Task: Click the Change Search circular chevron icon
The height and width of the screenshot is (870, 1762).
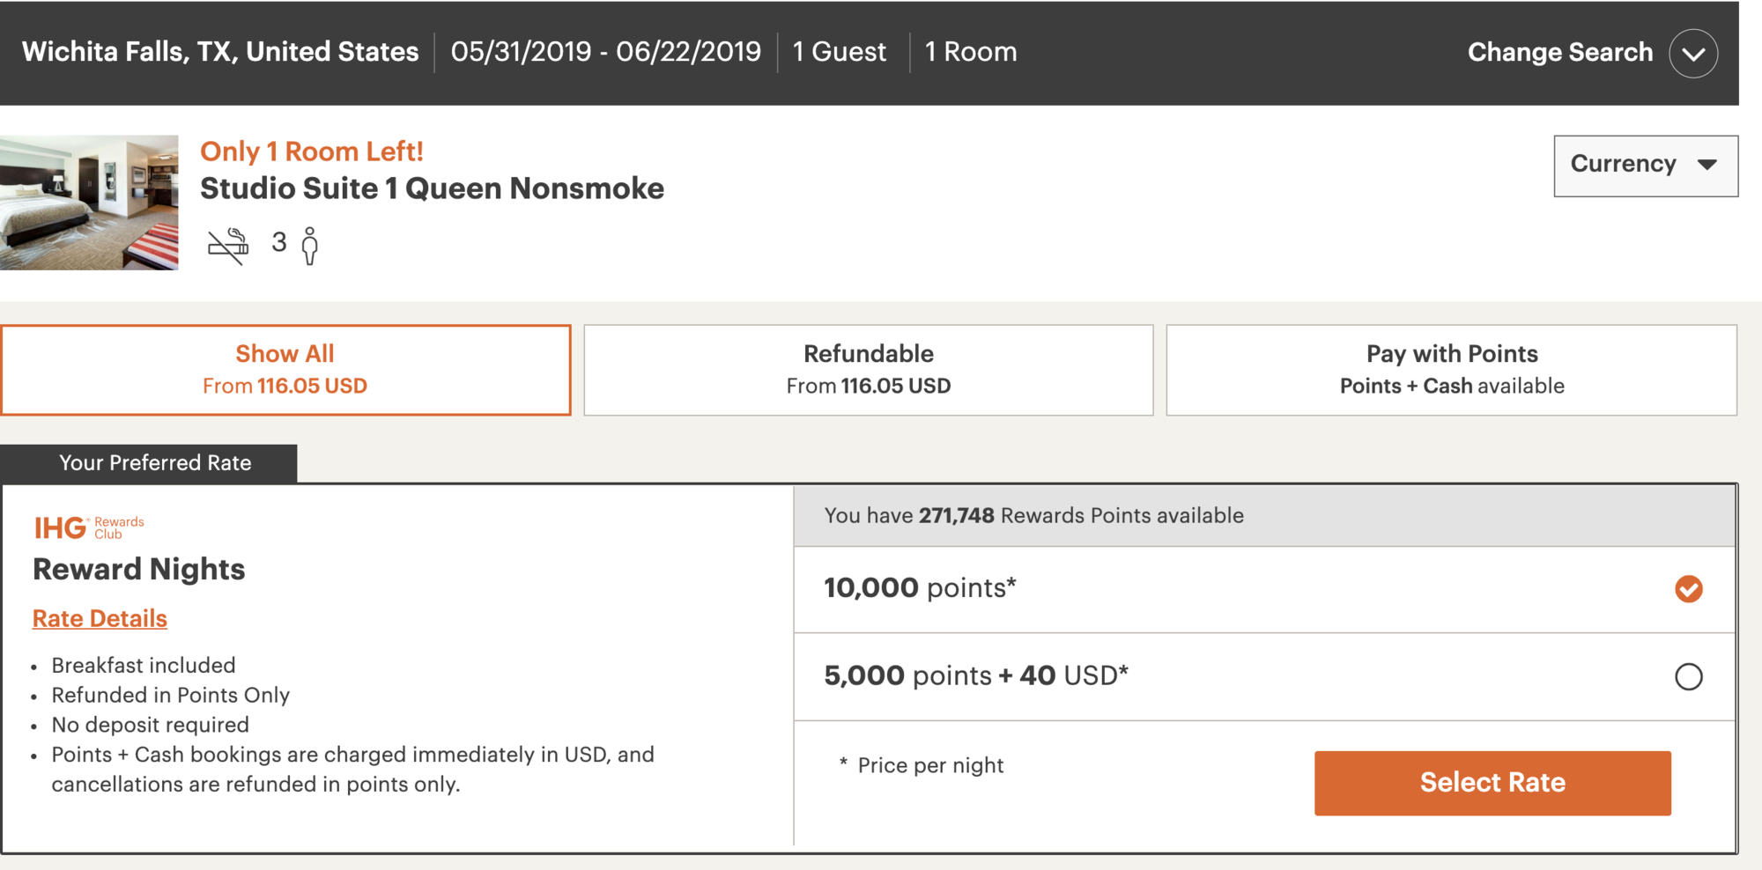Action: coord(1692,54)
